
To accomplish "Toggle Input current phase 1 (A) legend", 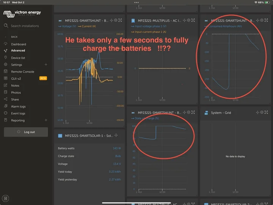I will click(x=149, y=32).
